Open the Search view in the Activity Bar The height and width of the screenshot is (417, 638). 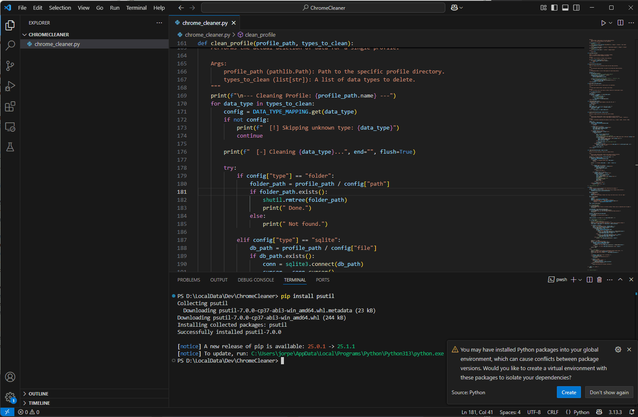pos(10,45)
